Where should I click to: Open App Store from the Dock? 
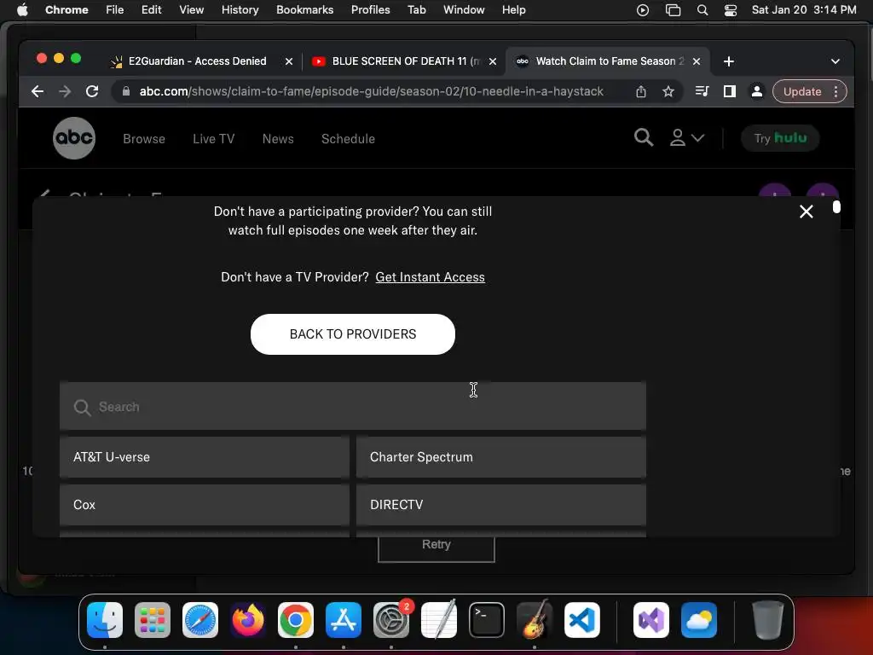343,619
